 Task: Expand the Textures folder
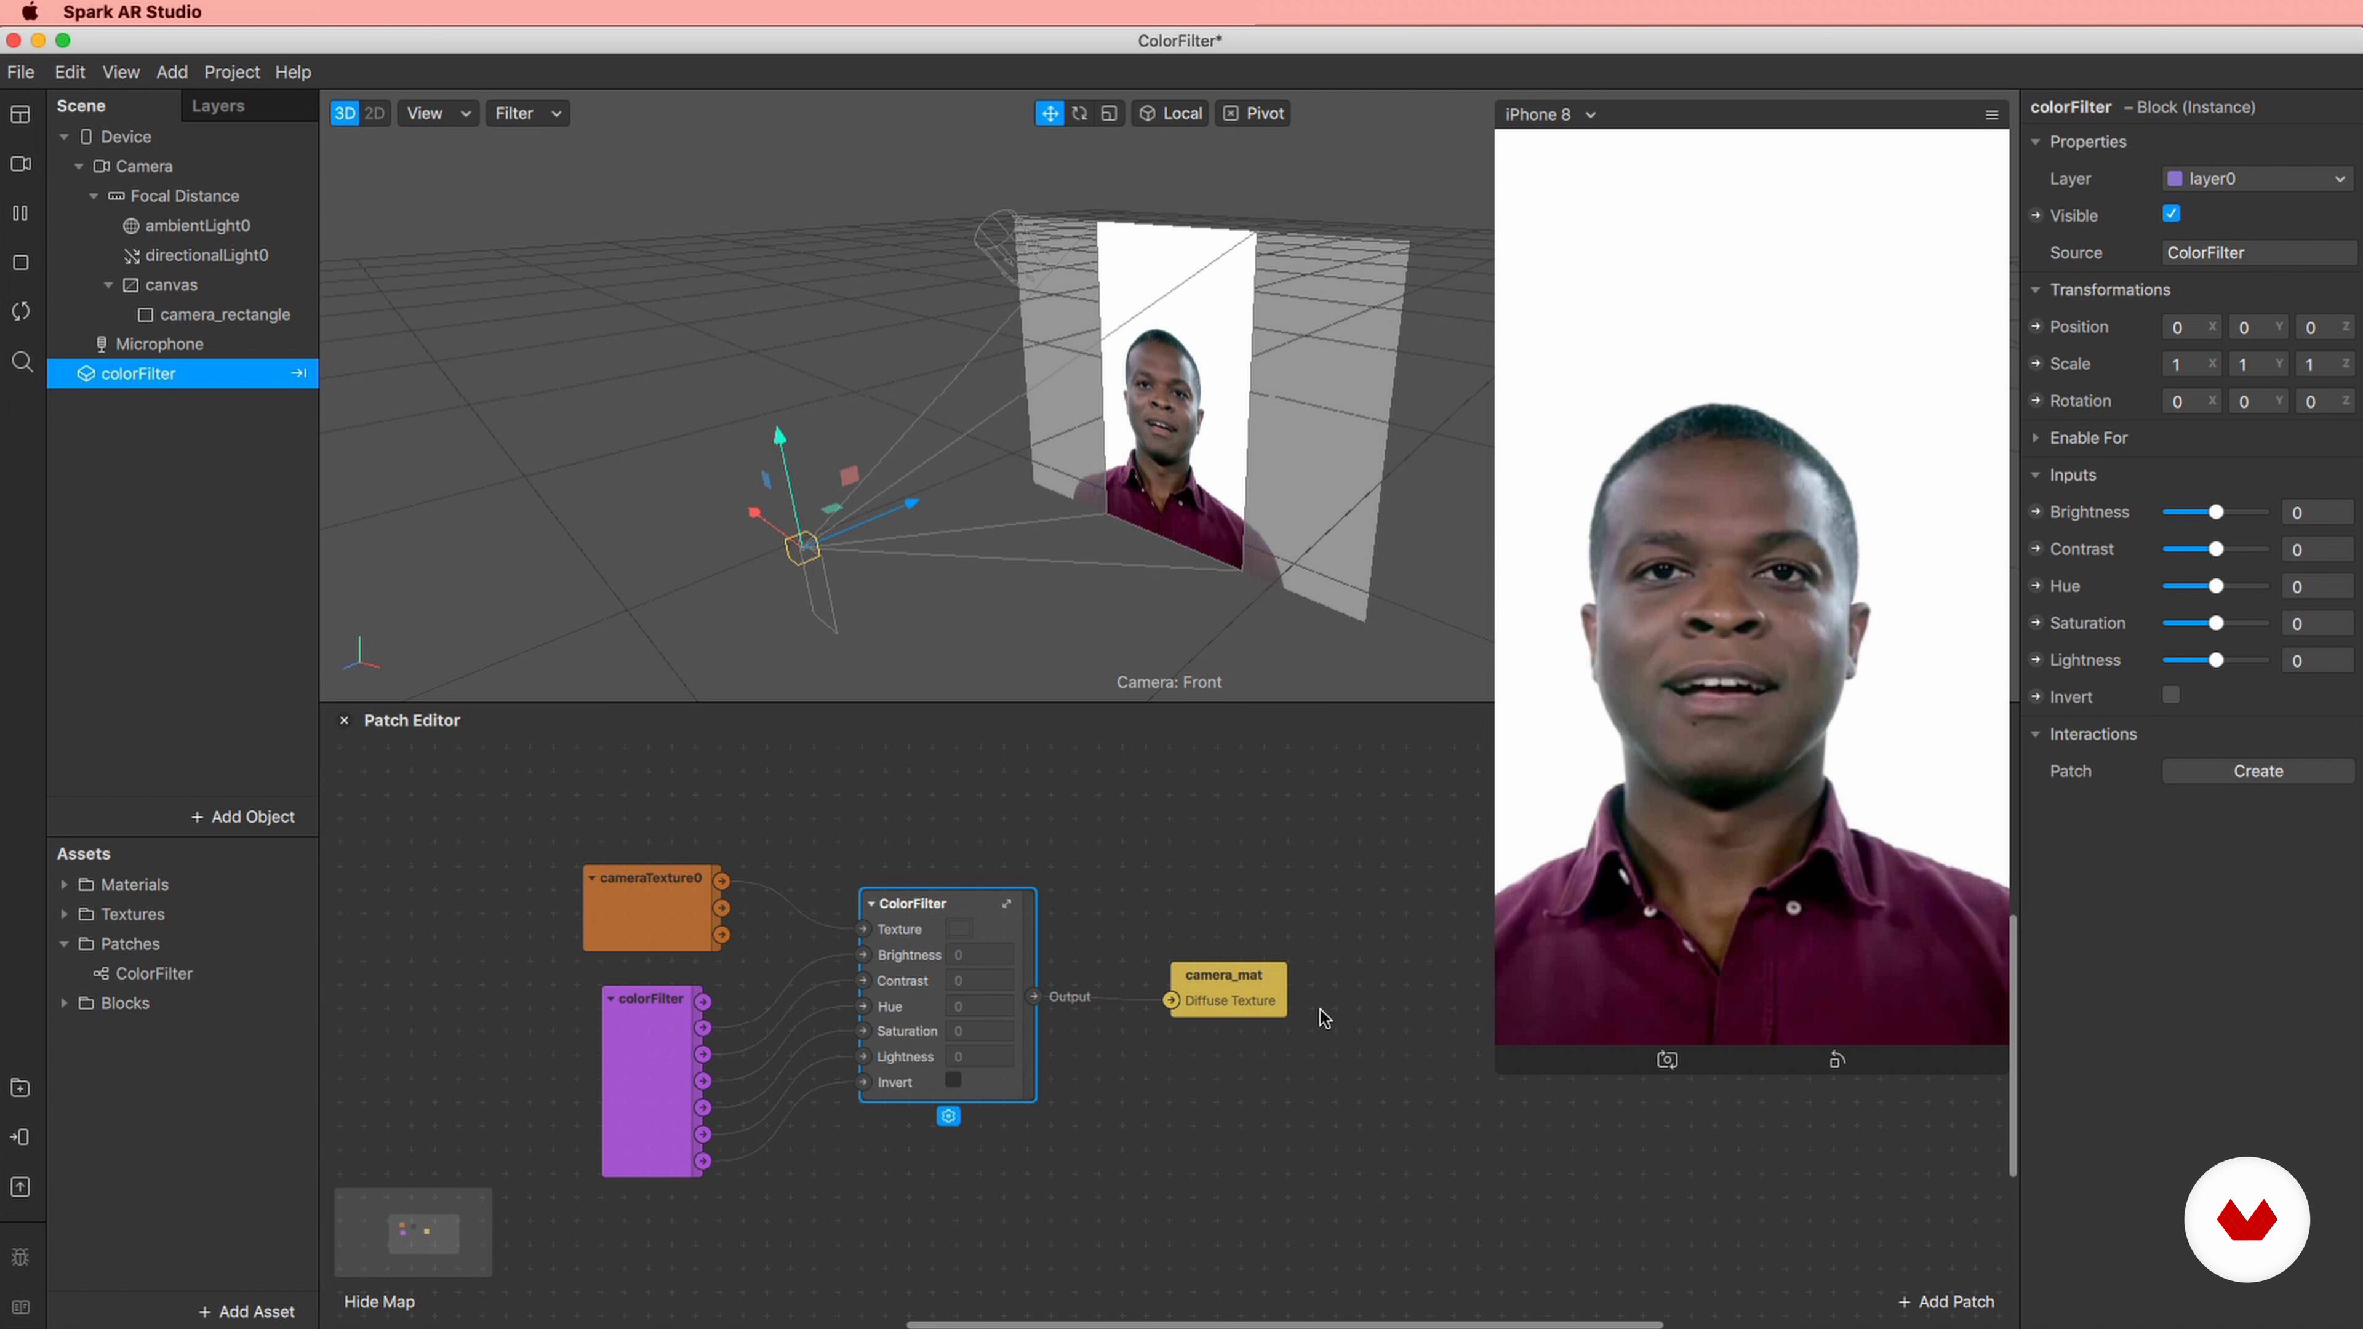click(x=64, y=914)
